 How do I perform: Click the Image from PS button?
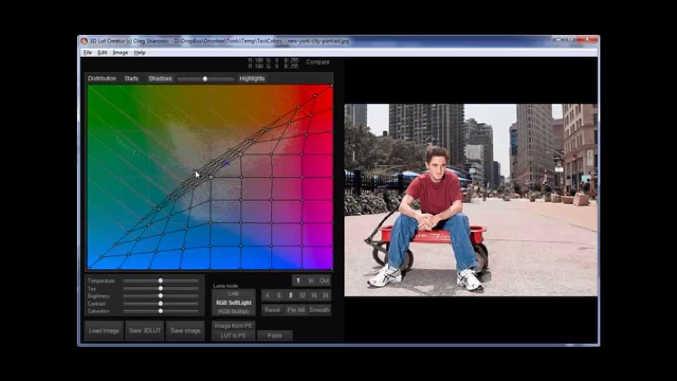click(x=233, y=326)
